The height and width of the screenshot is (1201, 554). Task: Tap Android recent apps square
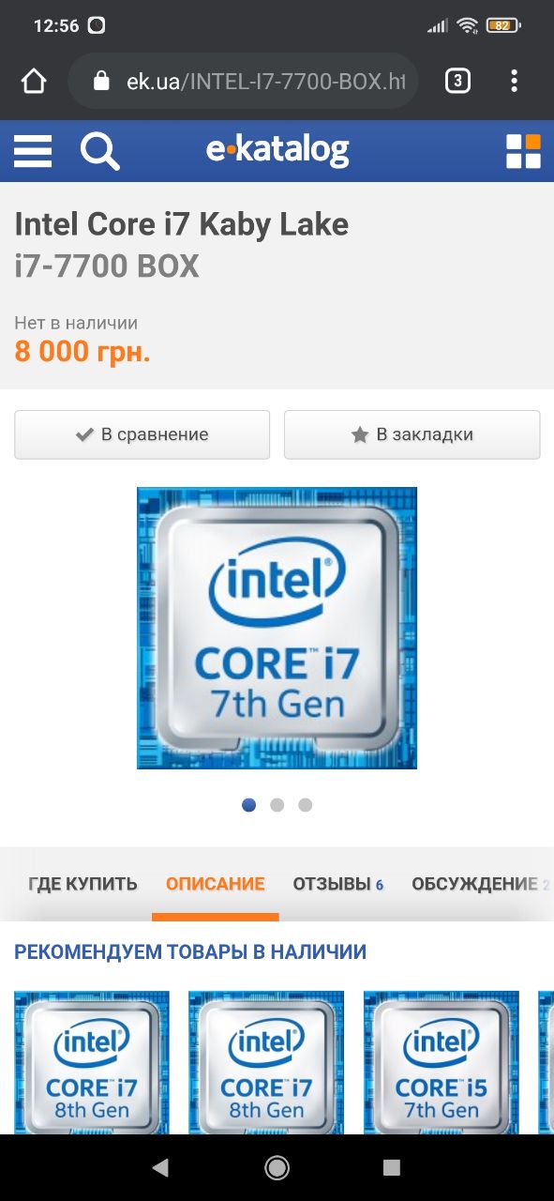392,1167
